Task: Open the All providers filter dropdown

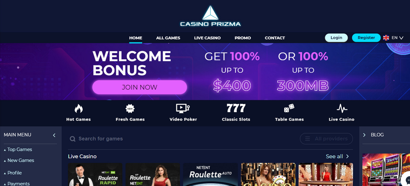Action: tap(326, 139)
